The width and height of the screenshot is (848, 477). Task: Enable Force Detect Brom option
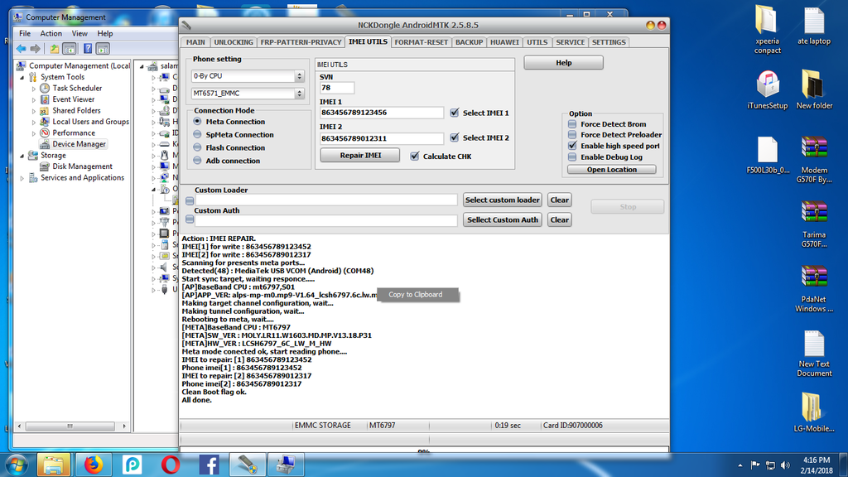point(572,124)
